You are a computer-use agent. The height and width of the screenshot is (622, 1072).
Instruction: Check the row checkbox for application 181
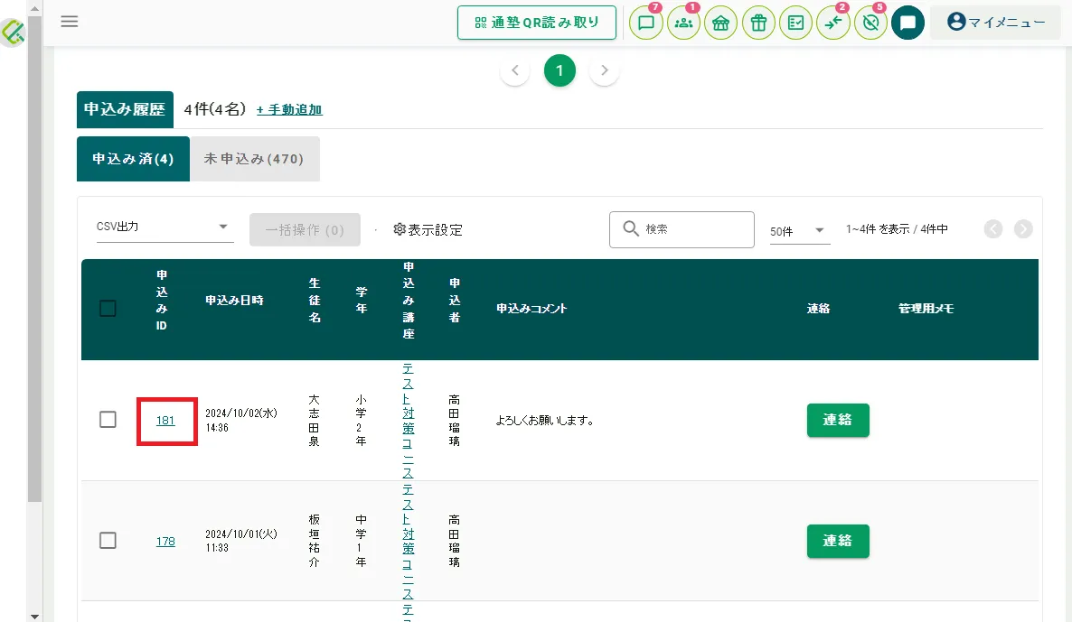click(x=108, y=419)
